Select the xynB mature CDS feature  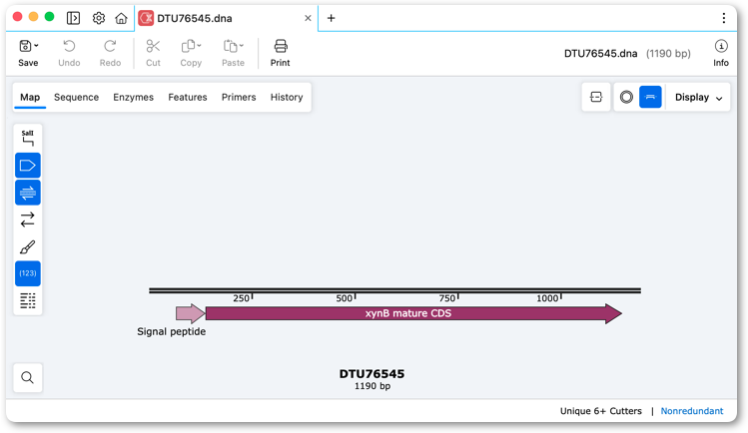tap(413, 313)
